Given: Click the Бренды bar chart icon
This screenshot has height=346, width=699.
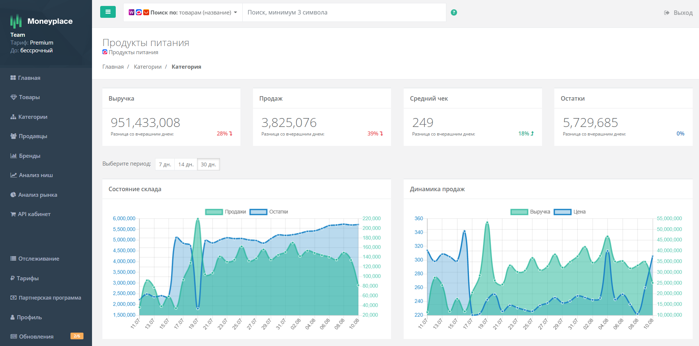Looking at the screenshot, I should 14,156.
